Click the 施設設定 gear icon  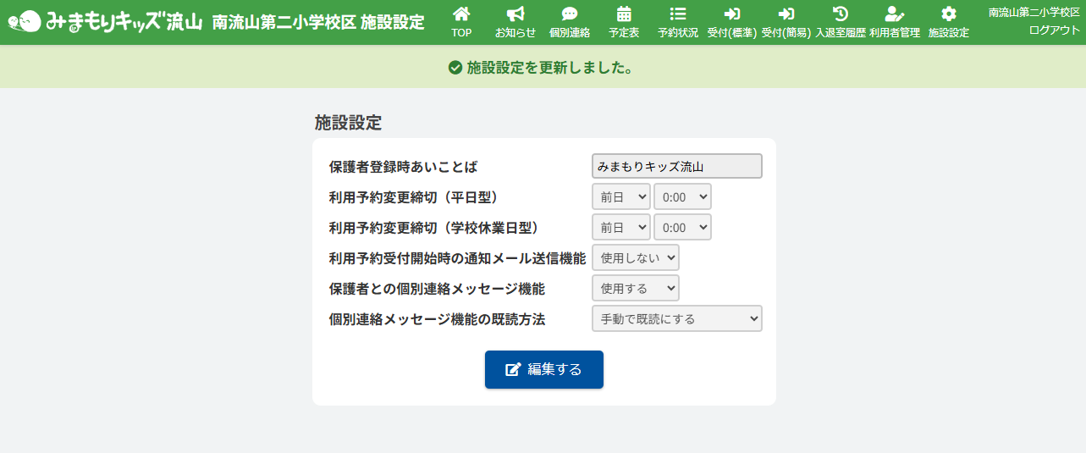[x=949, y=14]
